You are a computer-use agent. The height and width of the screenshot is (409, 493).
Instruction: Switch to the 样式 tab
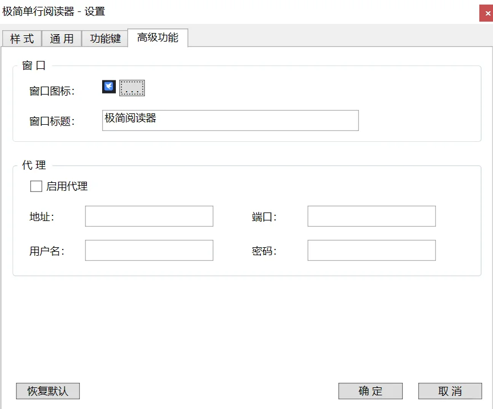[x=22, y=39]
